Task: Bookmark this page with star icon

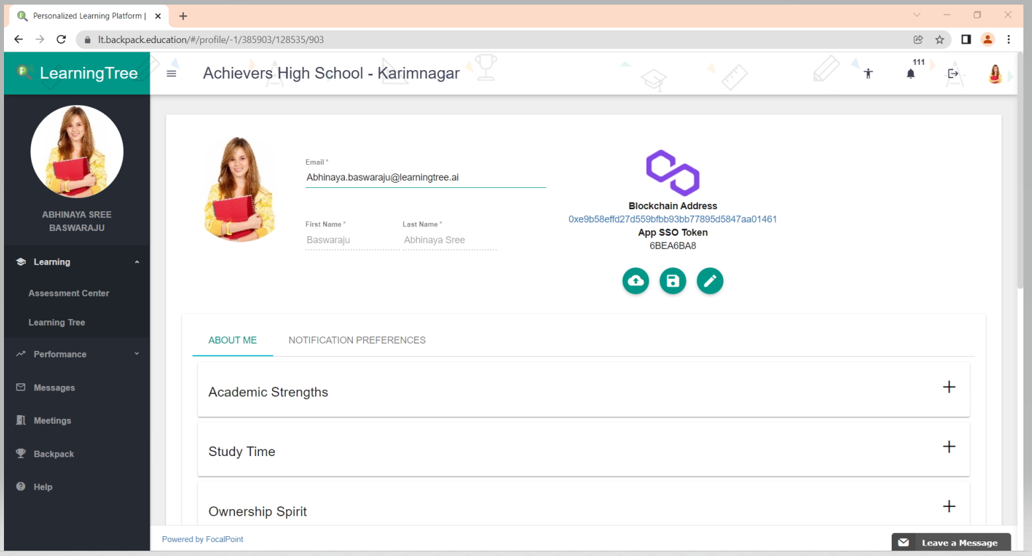Action: 939,40
